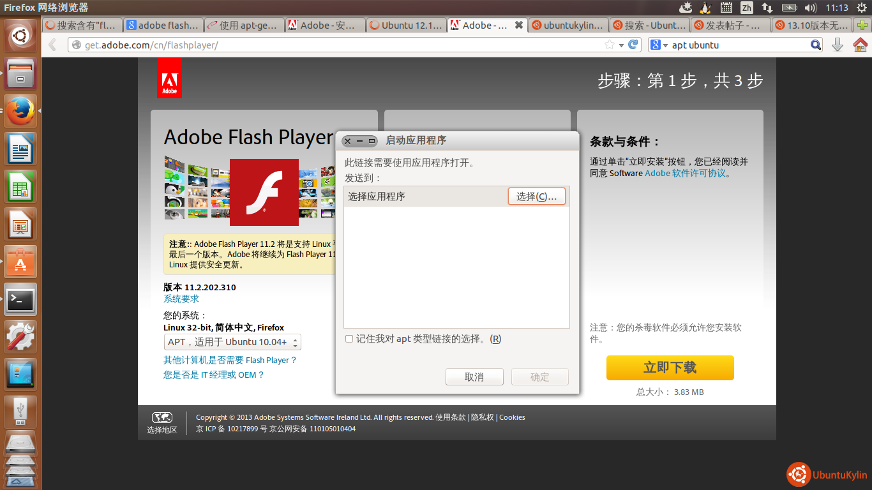Screen dimensions: 872x490
Task: Switch to the ubuntukylin tab
Action: click(568, 26)
